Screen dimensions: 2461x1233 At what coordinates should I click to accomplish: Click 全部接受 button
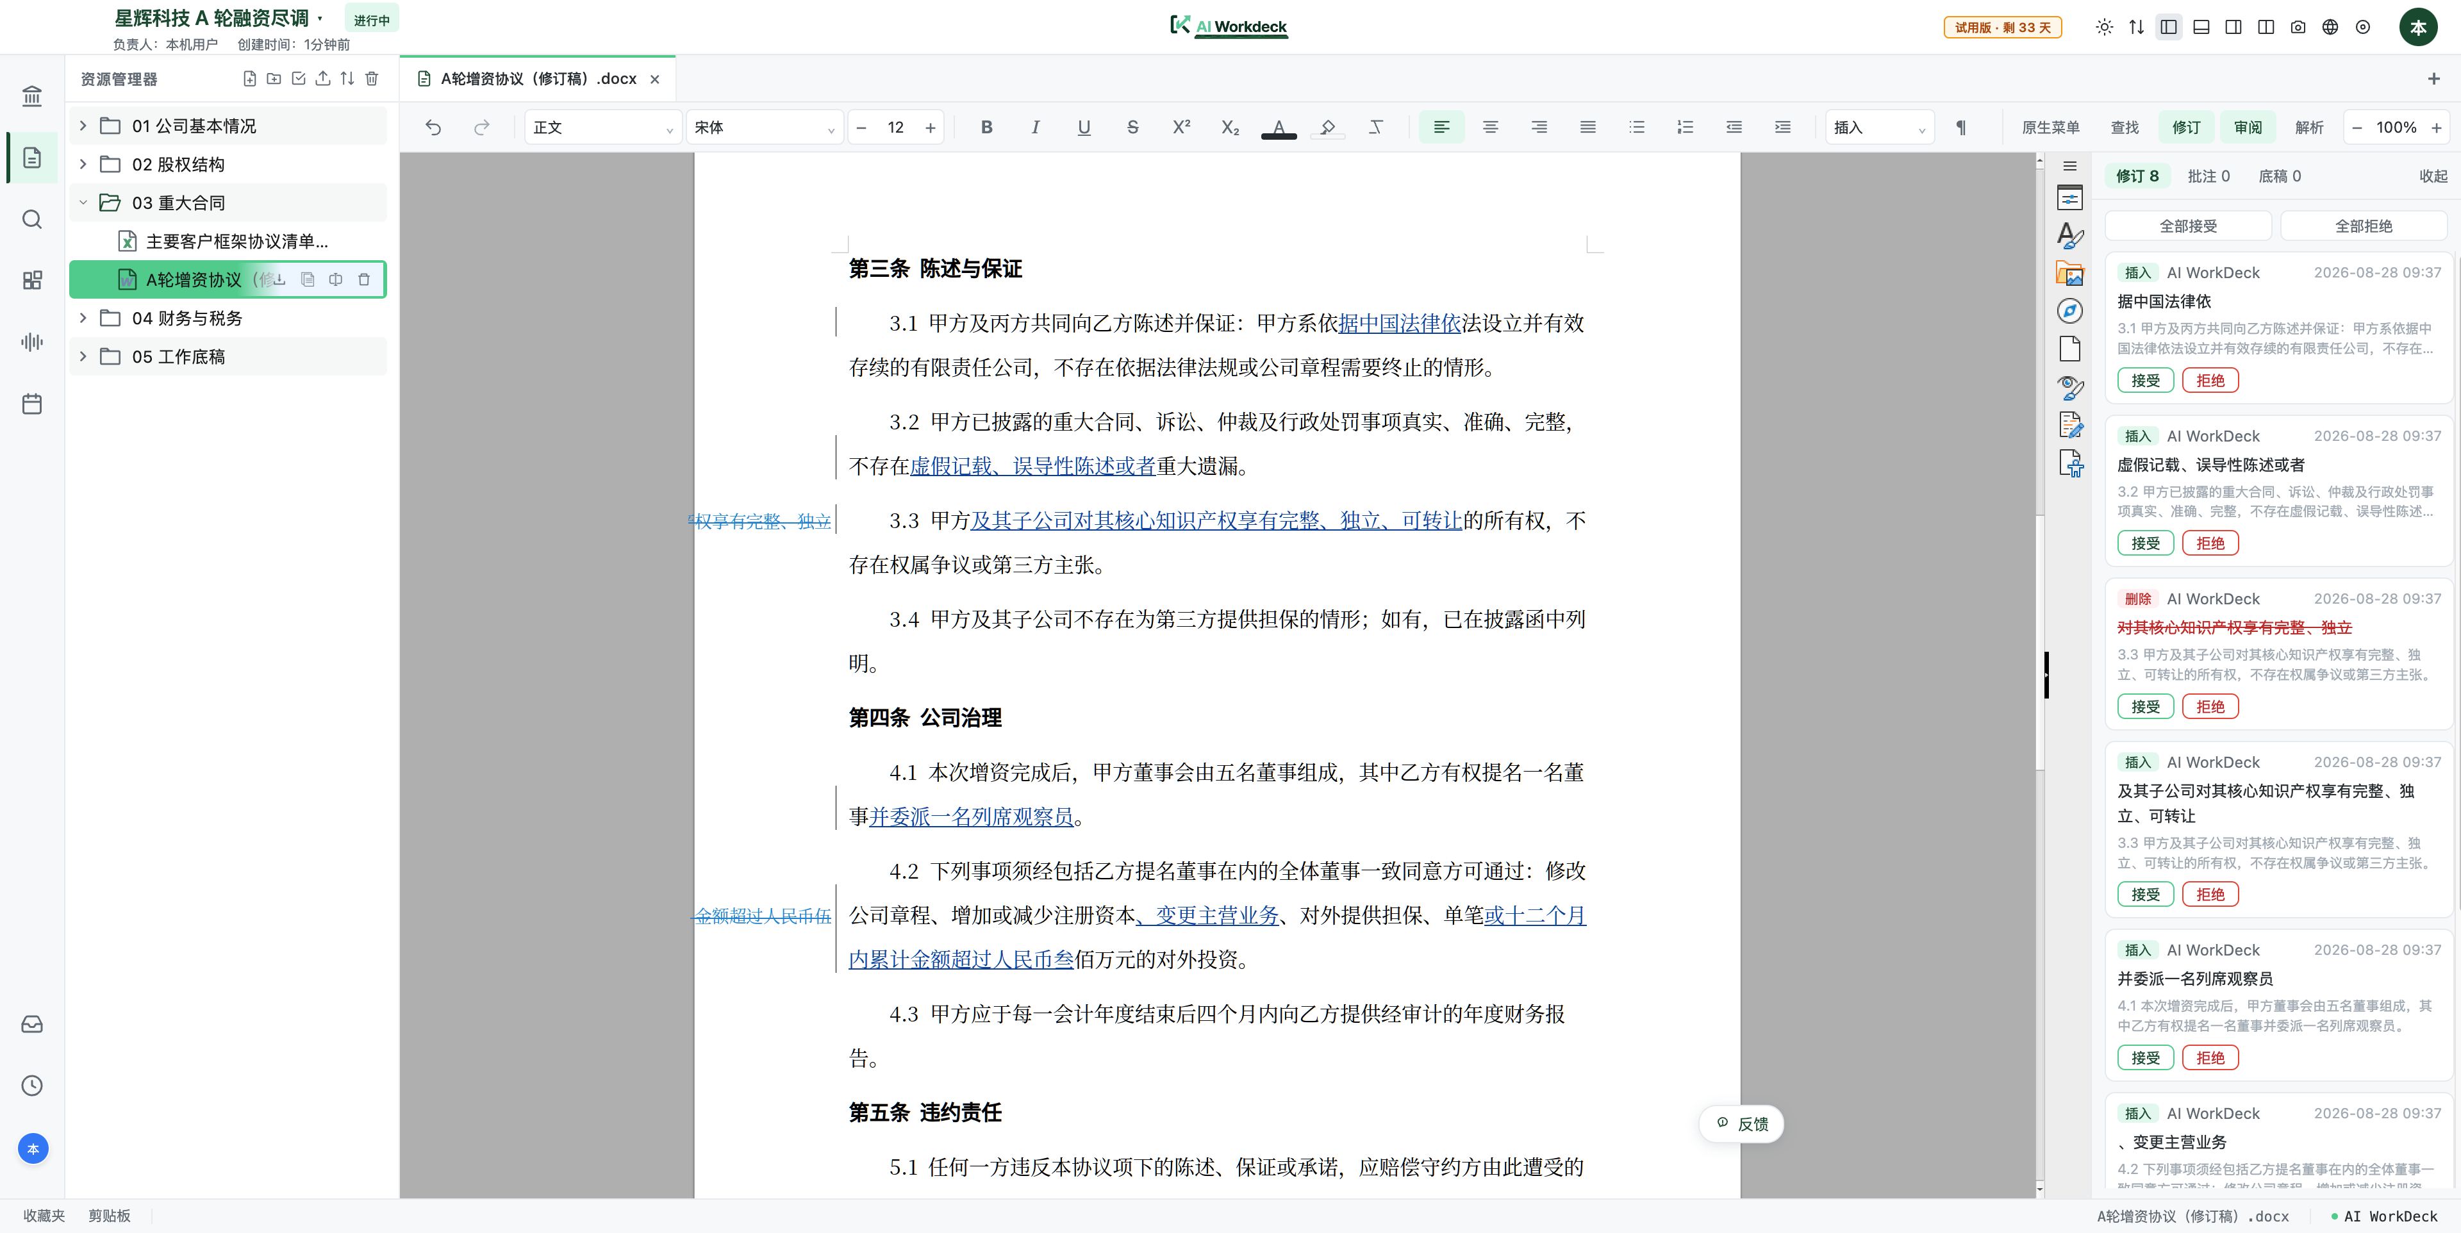pyautogui.click(x=2188, y=226)
